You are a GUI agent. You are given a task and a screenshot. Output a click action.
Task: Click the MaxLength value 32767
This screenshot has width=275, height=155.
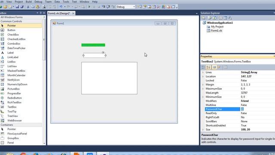click(x=244, y=93)
